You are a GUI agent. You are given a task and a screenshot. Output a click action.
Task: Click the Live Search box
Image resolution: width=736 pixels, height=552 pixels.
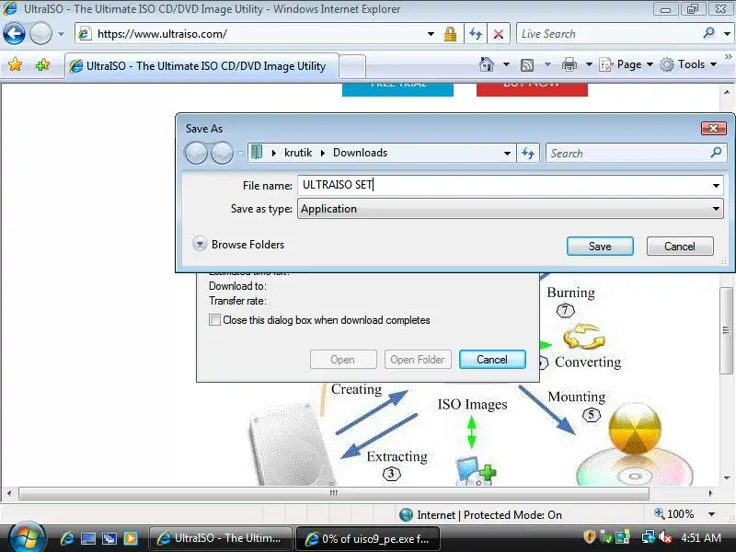tap(608, 34)
